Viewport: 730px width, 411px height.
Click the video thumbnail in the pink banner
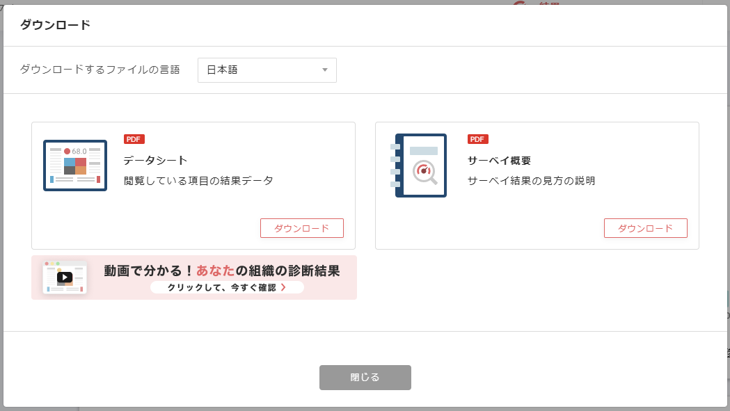coord(65,277)
